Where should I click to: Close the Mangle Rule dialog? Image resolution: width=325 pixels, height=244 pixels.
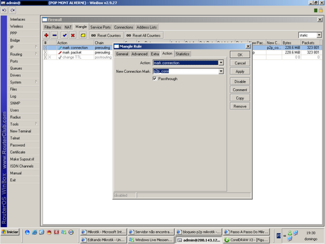coord(248,46)
